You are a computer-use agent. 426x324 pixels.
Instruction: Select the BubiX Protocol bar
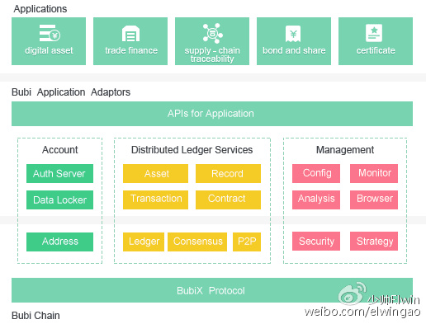pos(212,290)
